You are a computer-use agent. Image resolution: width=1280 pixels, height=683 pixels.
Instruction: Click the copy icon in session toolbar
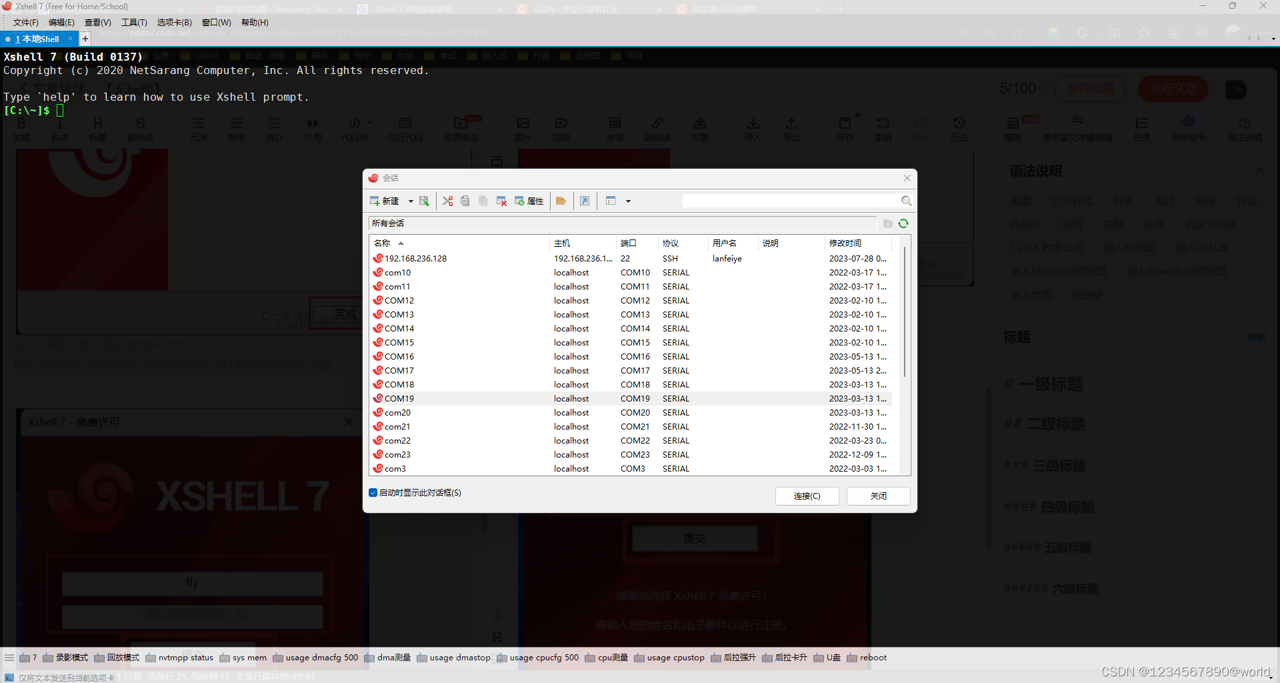(465, 201)
